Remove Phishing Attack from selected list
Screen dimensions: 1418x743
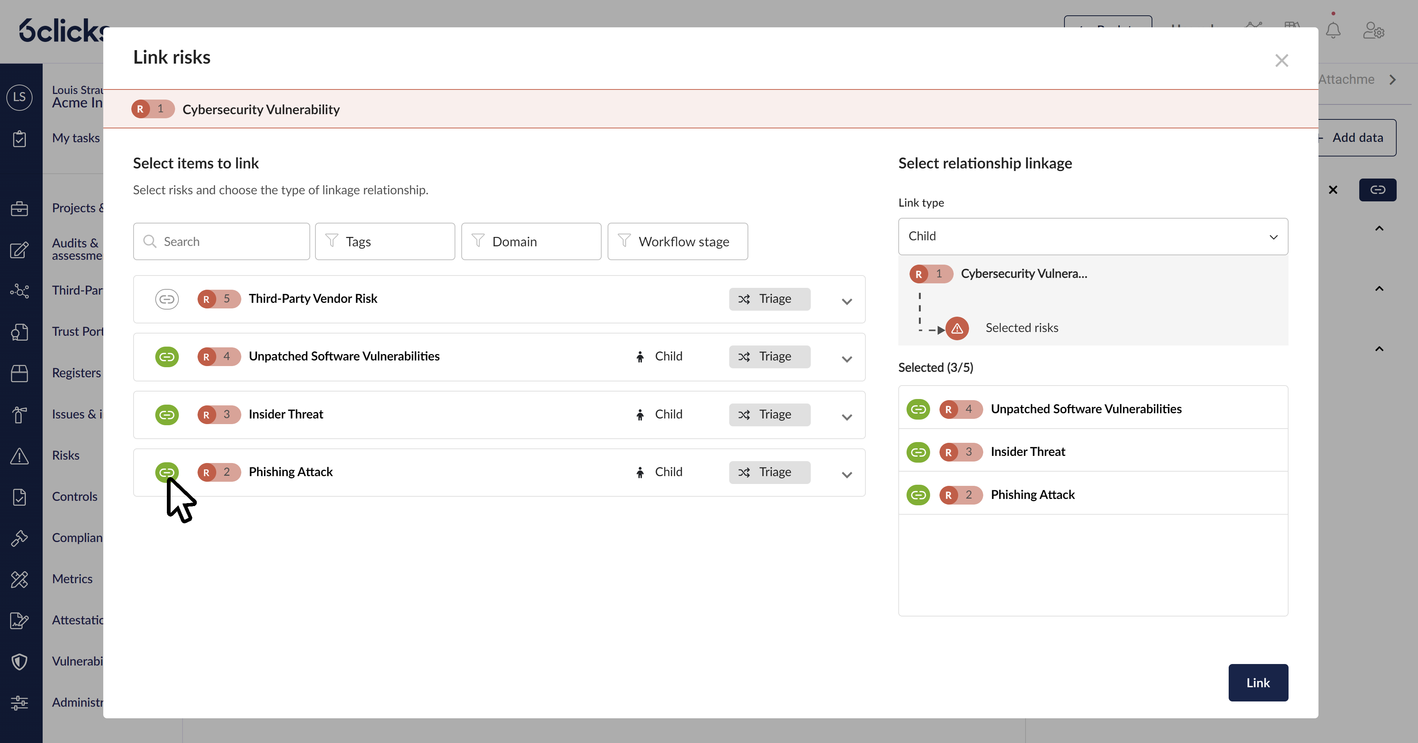918,494
